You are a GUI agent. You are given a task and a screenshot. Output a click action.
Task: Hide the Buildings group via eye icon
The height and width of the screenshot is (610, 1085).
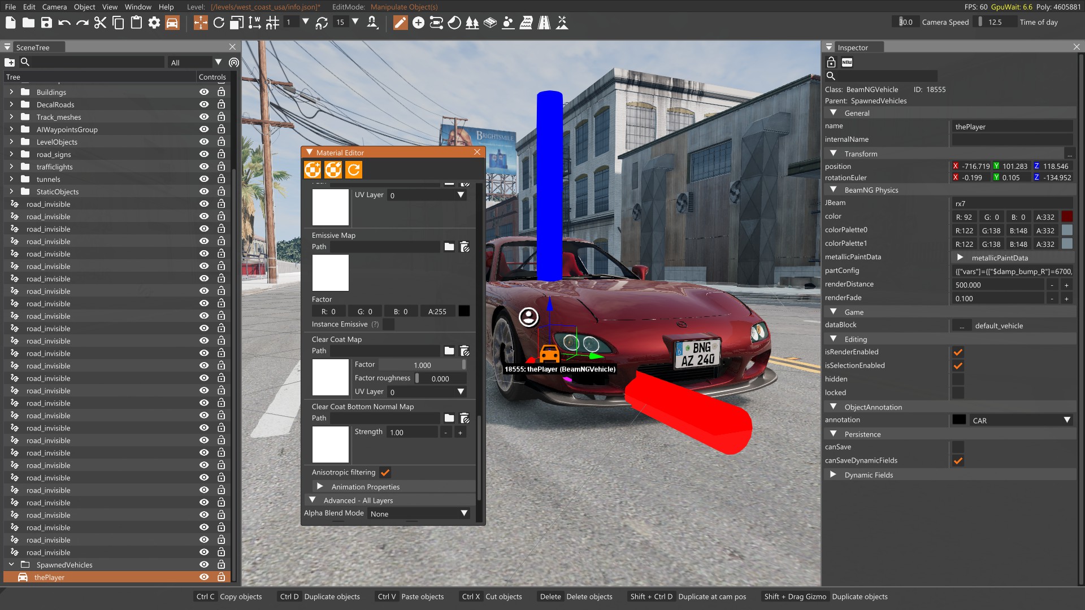click(204, 92)
